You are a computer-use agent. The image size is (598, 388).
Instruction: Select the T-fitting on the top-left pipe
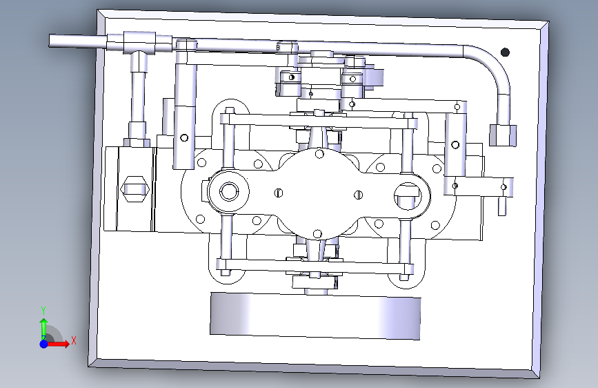(x=139, y=43)
